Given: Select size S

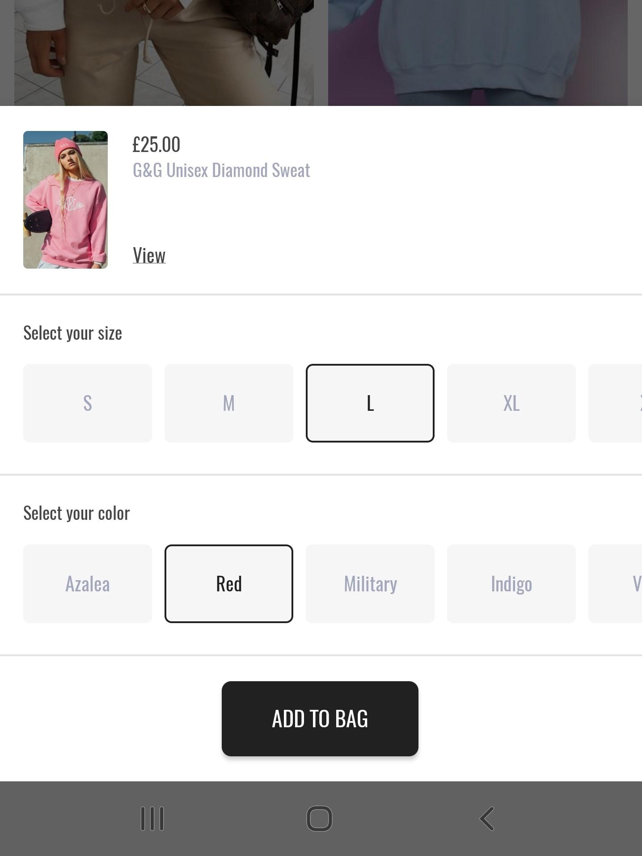Looking at the screenshot, I should [88, 403].
